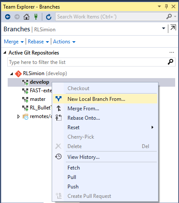The width and height of the screenshot is (179, 203).
Task: Open Manage Connections plug icon
Action: 36,17
